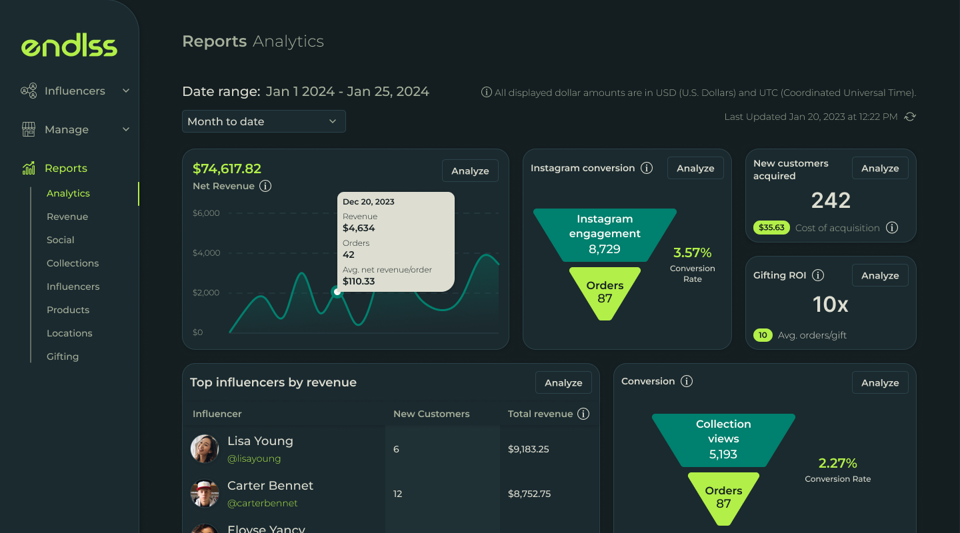The width and height of the screenshot is (960, 533).
Task: Open Collections in the sidebar
Action: click(x=73, y=263)
